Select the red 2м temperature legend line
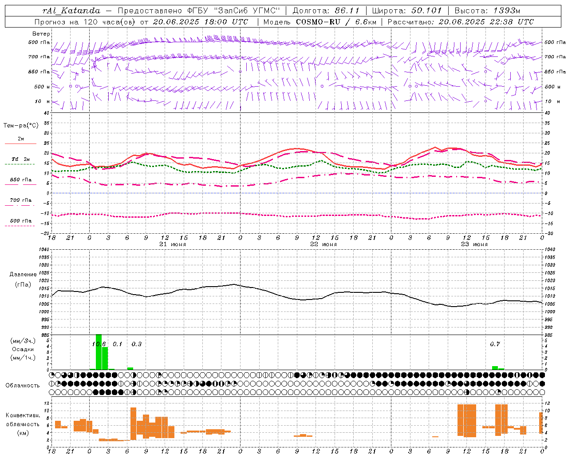Viewport: 568px width, 455px height. coord(21,144)
